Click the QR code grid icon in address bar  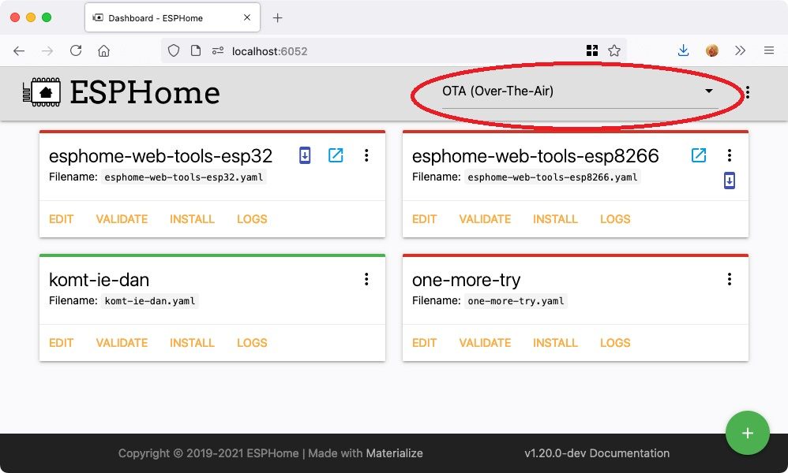pyautogui.click(x=592, y=50)
